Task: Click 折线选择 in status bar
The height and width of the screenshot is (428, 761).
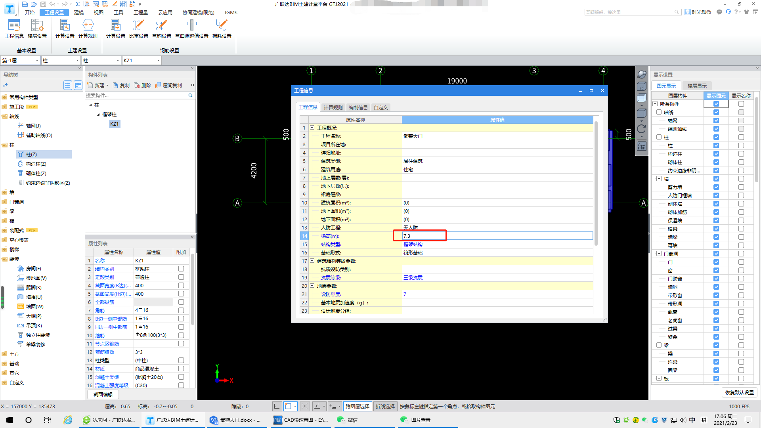Action: [385, 406]
